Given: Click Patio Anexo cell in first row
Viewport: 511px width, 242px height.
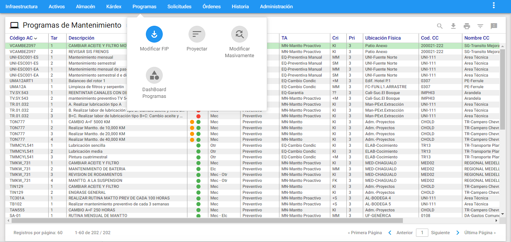Looking at the screenshot, I should (x=376, y=46).
